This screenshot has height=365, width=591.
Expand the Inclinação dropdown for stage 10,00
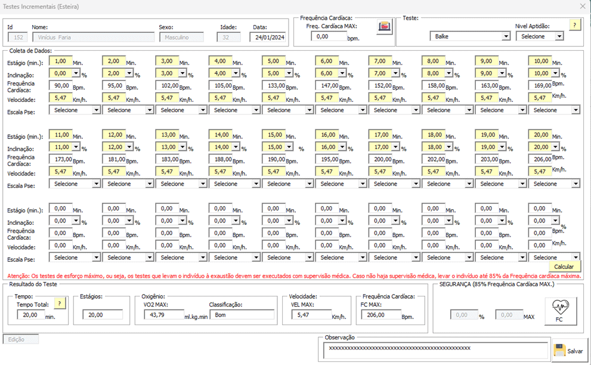click(556, 73)
